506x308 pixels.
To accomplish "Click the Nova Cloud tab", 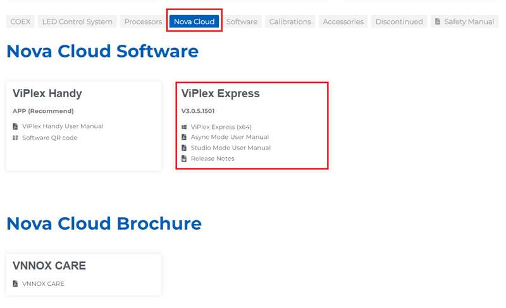I will (194, 21).
